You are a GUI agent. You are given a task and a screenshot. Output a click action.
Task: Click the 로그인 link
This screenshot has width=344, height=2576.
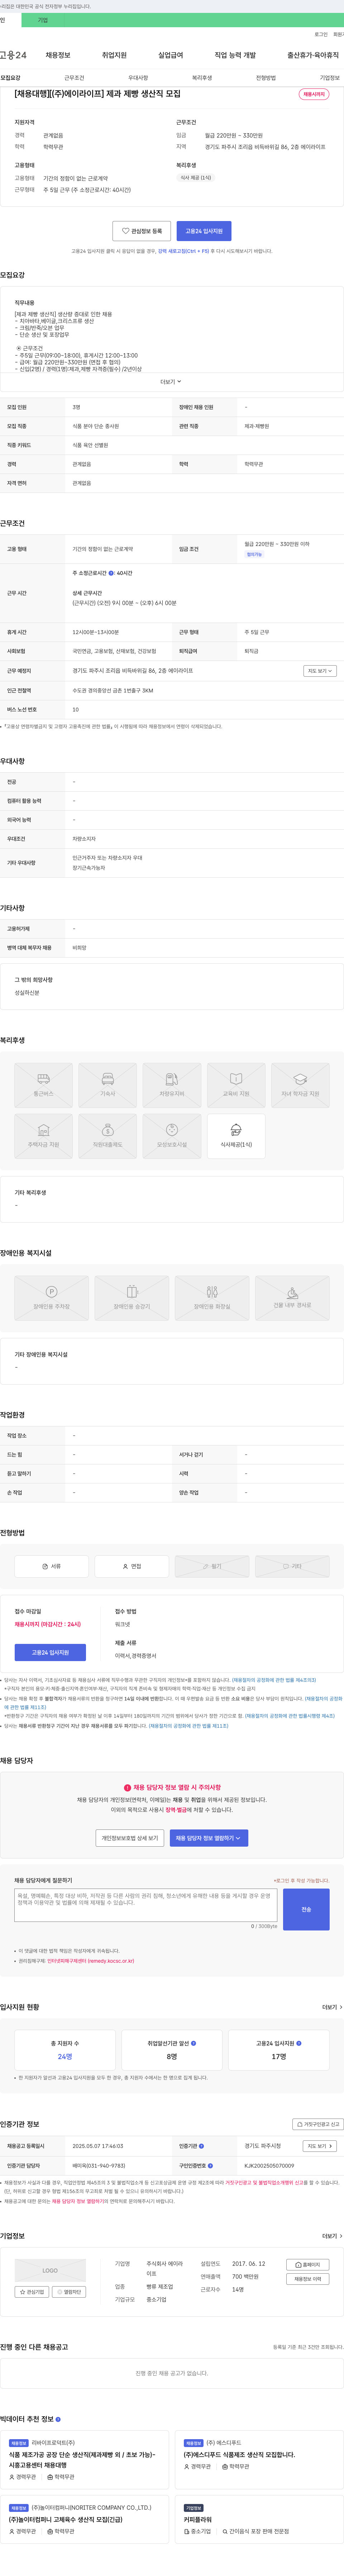coord(321,34)
